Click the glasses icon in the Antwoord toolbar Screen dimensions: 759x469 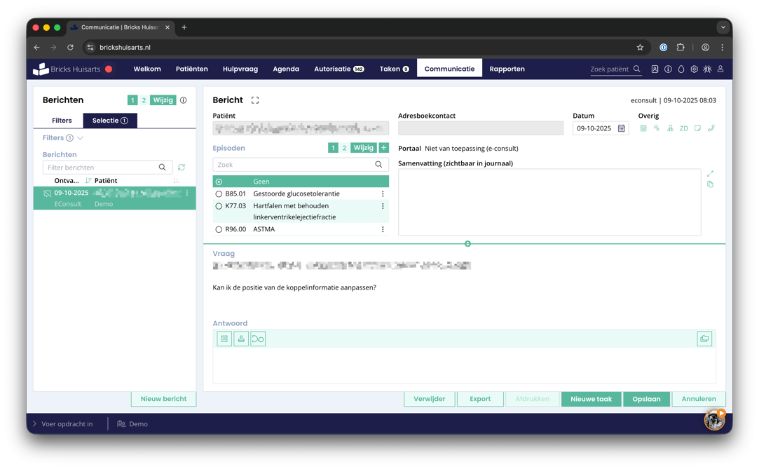(x=258, y=339)
